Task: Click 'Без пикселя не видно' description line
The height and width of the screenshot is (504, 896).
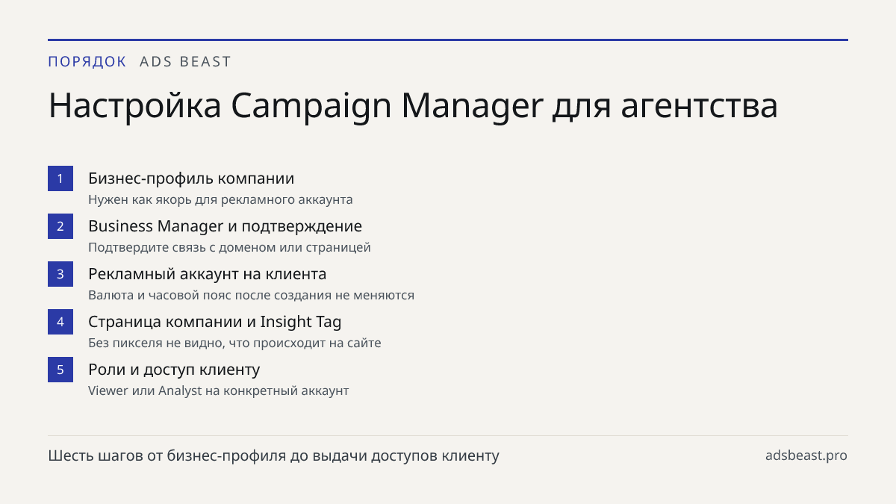Action: (x=234, y=343)
